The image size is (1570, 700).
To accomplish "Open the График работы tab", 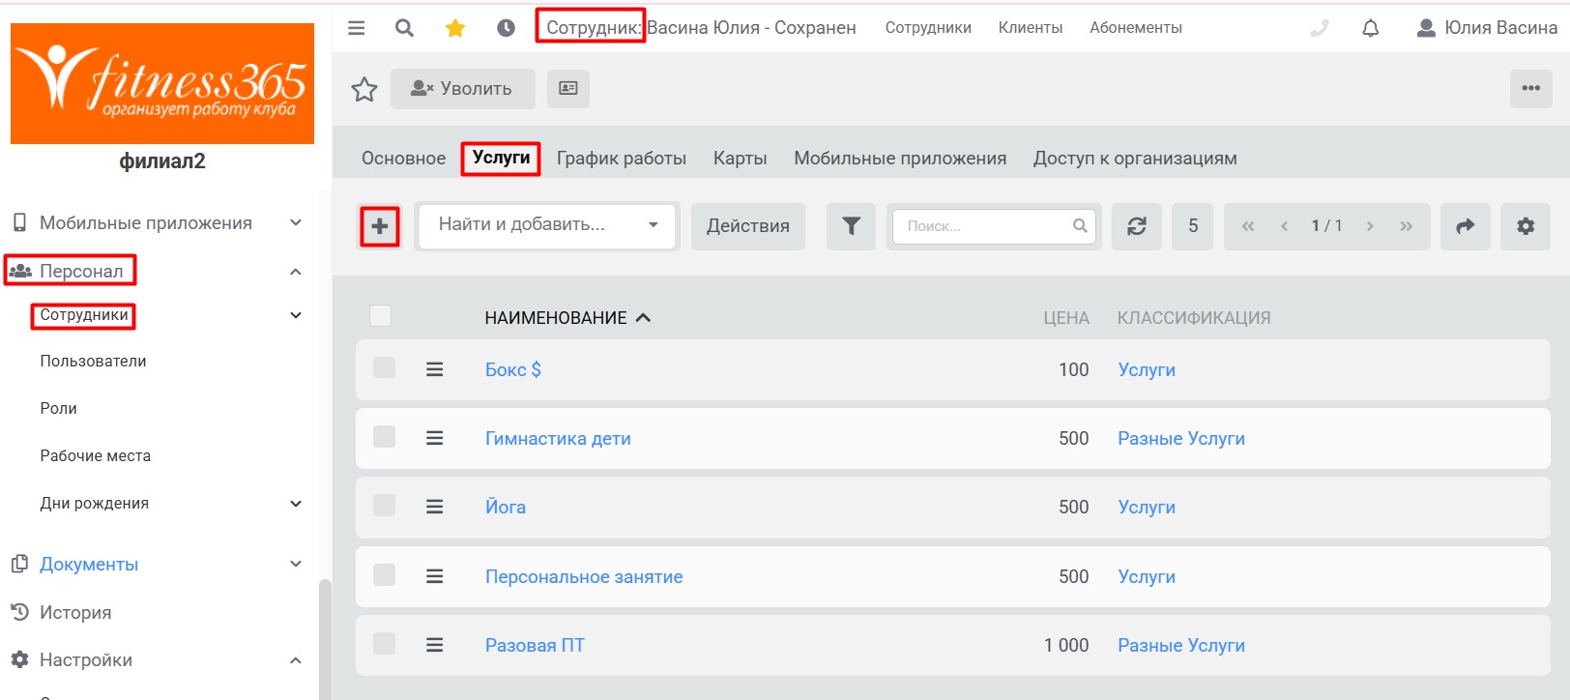I will click(x=622, y=159).
